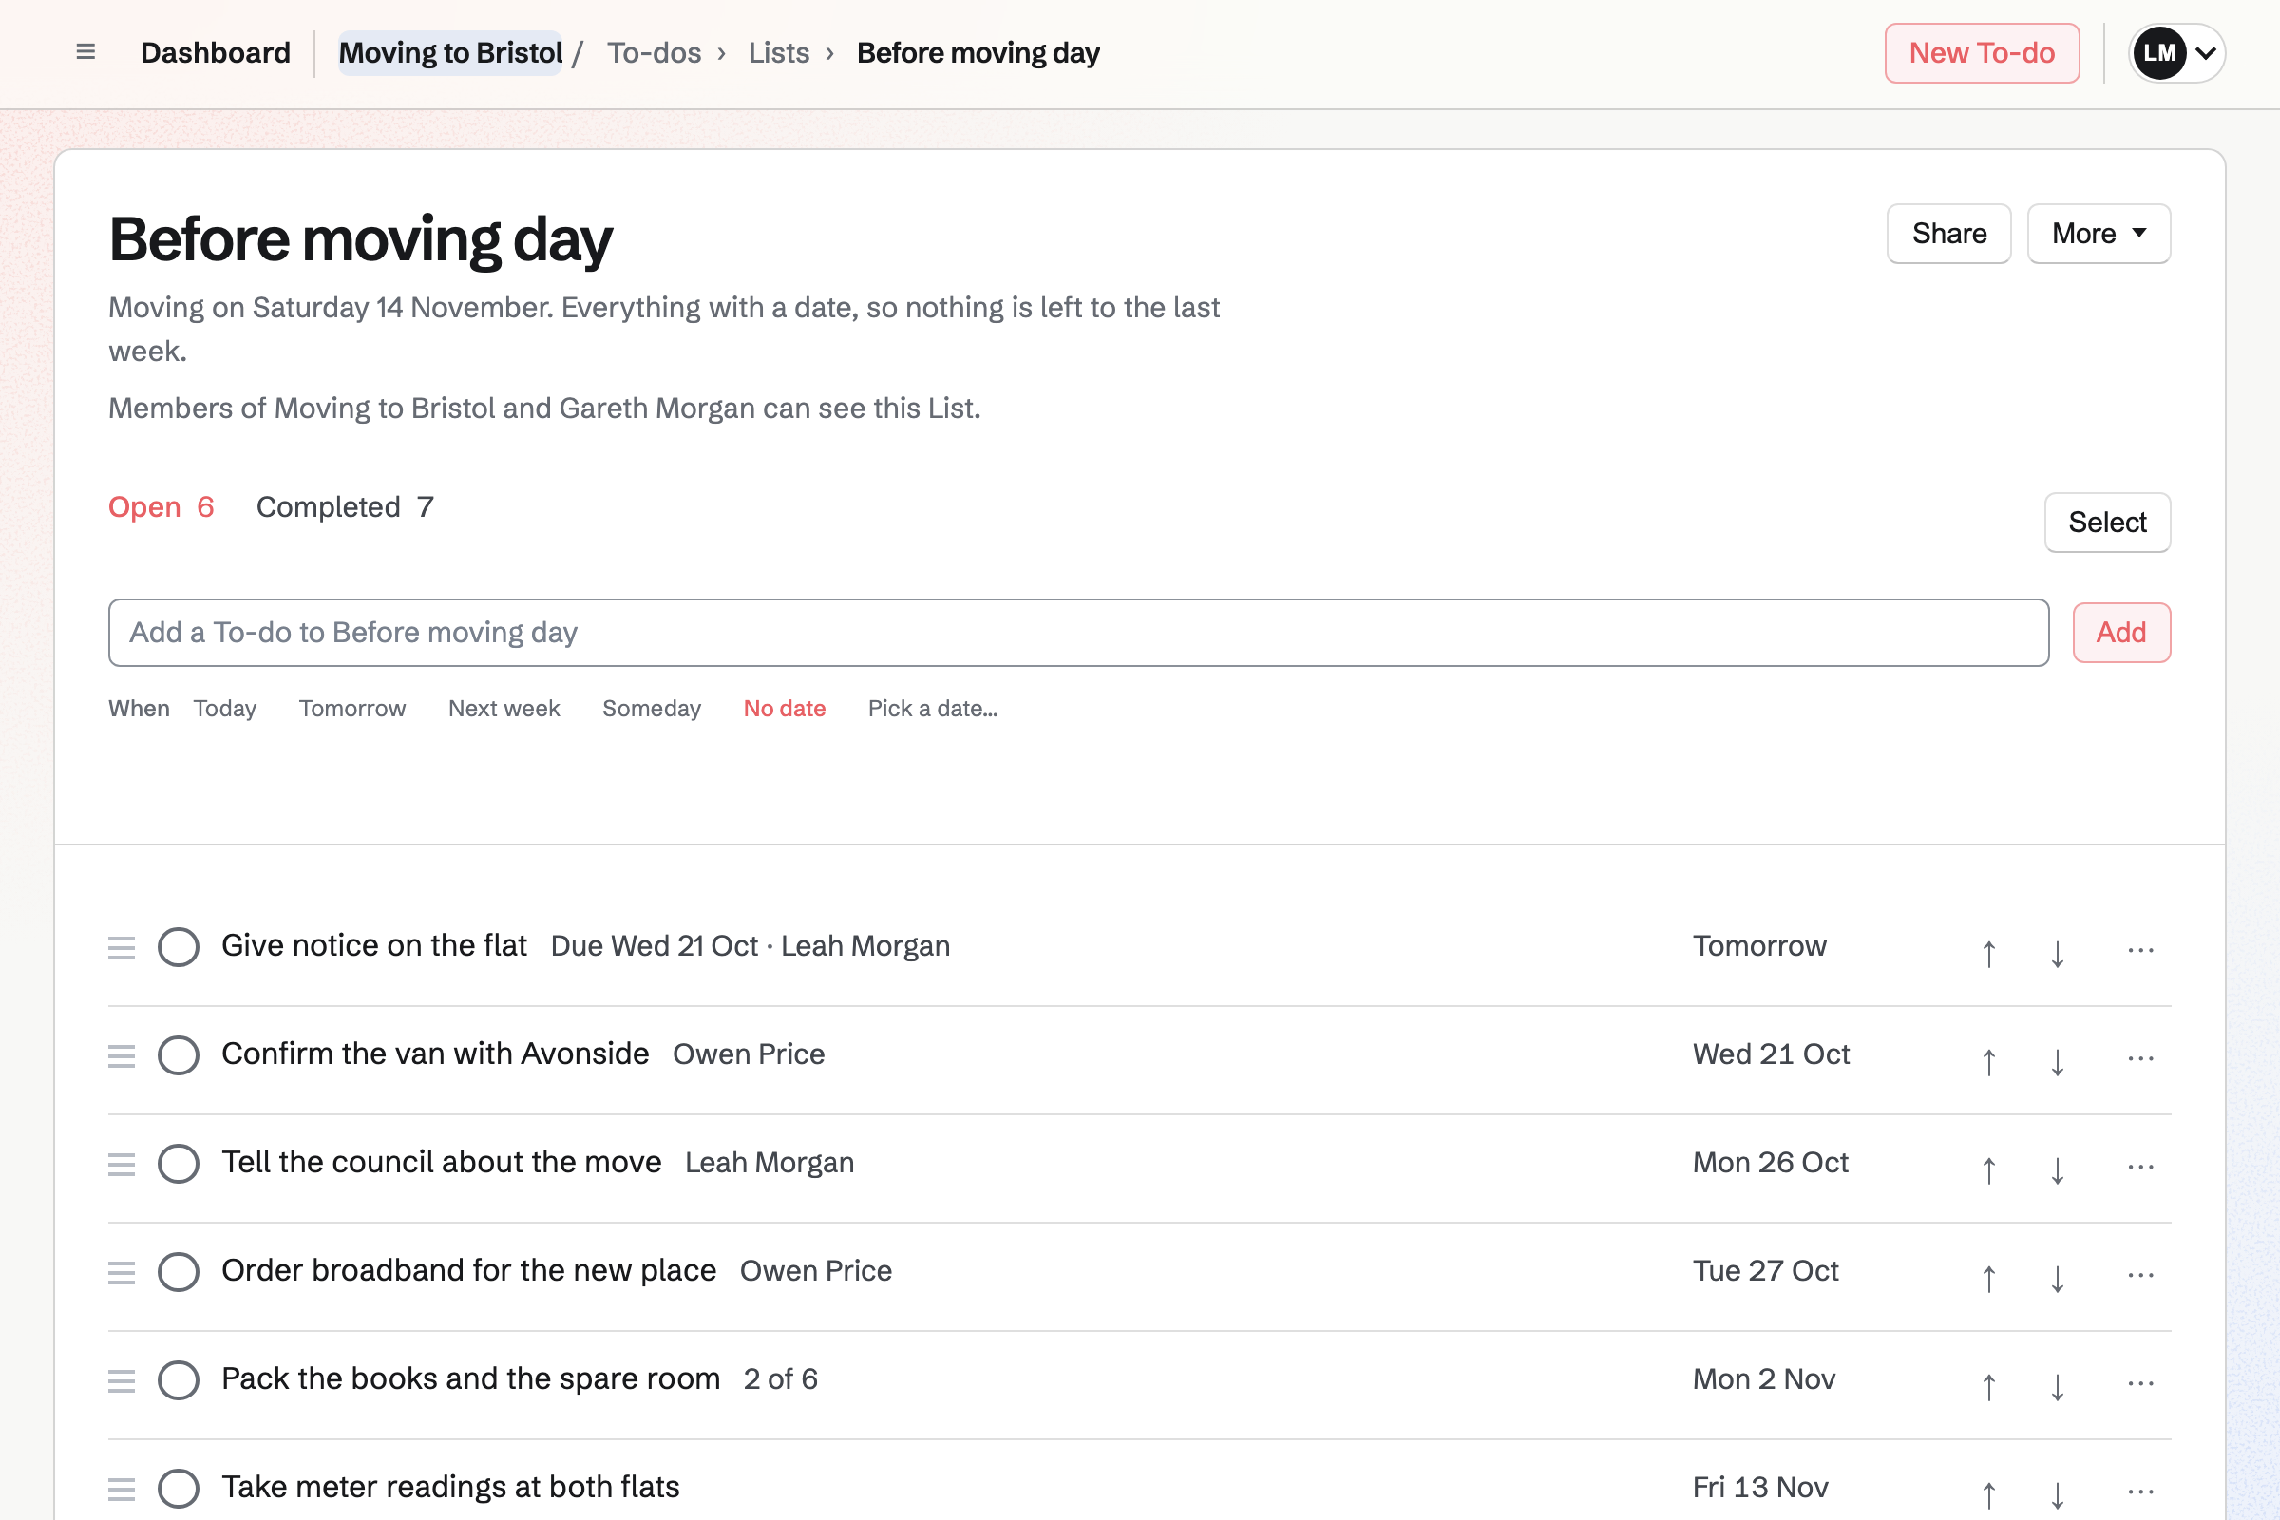This screenshot has width=2280, height=1520.
Task: Set When to Today
Action: tap(225, 709)
